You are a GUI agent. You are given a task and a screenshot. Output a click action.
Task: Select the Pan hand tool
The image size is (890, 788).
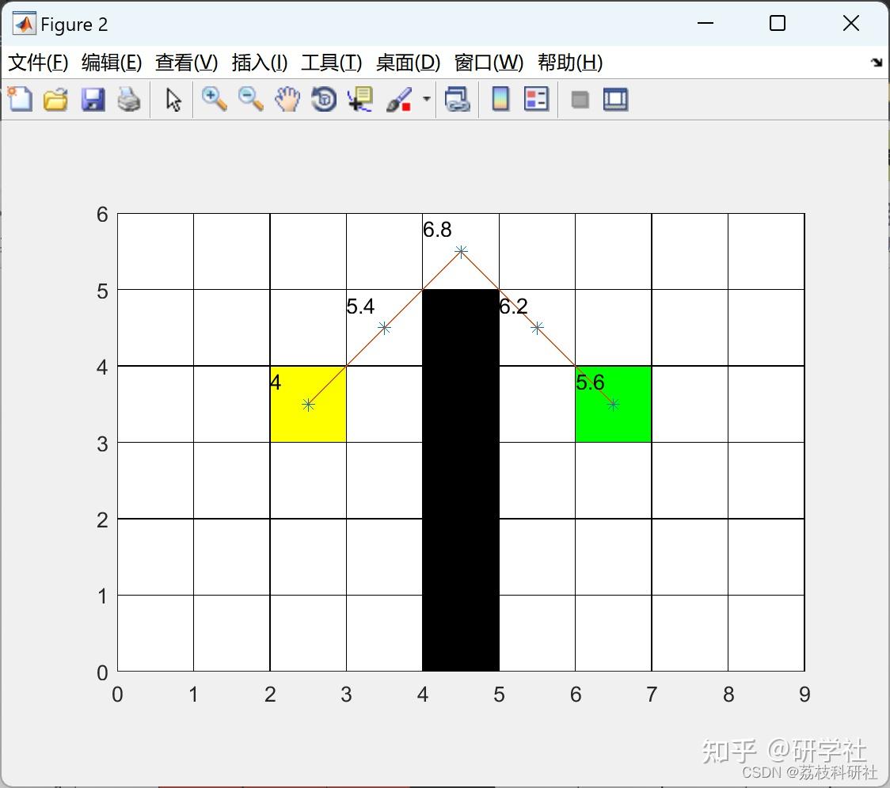coord(287,99)
